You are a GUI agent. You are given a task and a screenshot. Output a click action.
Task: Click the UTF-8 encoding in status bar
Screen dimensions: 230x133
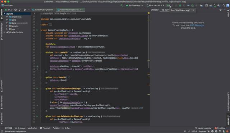tap(194, 132)
